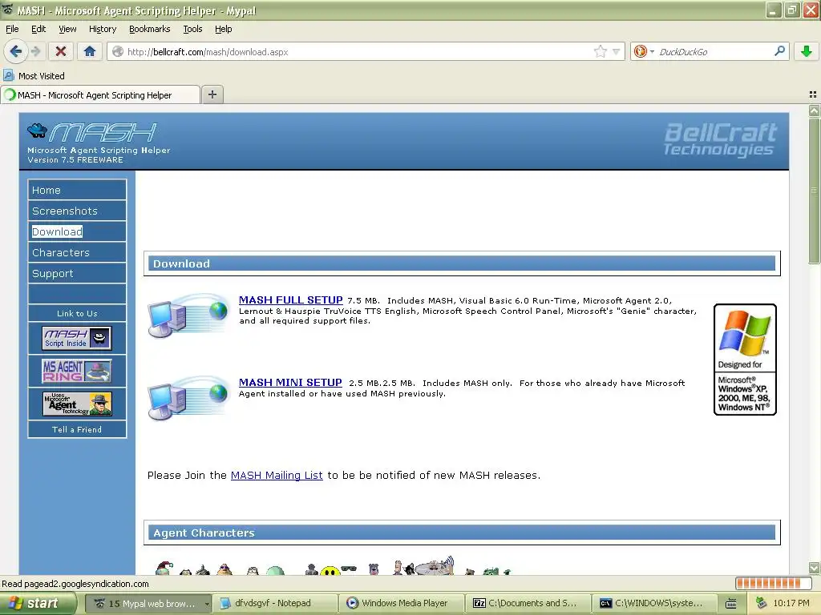Viewport: 821px width, 615px height.
Task: Go to the Home nav link
Action: pyautogui.click(x=77, y=190)
